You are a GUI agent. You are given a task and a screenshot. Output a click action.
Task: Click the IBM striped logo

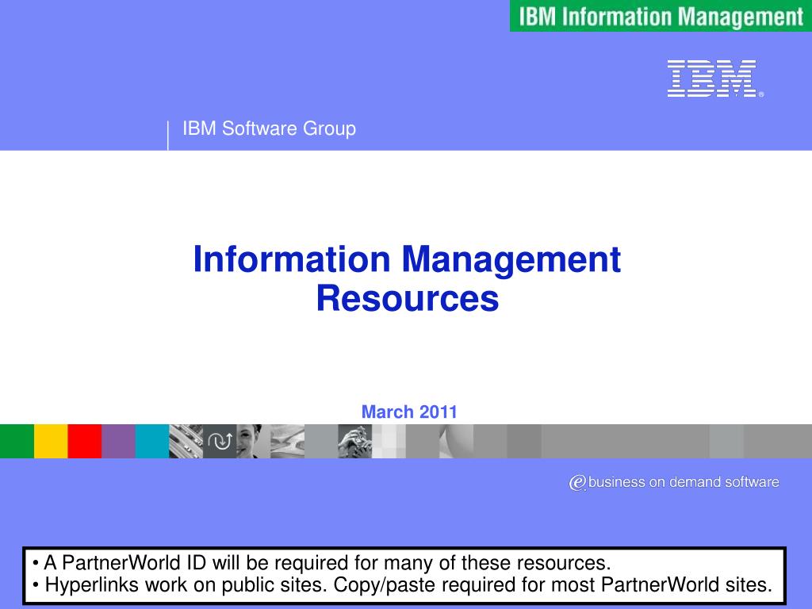tap(715, 79)
